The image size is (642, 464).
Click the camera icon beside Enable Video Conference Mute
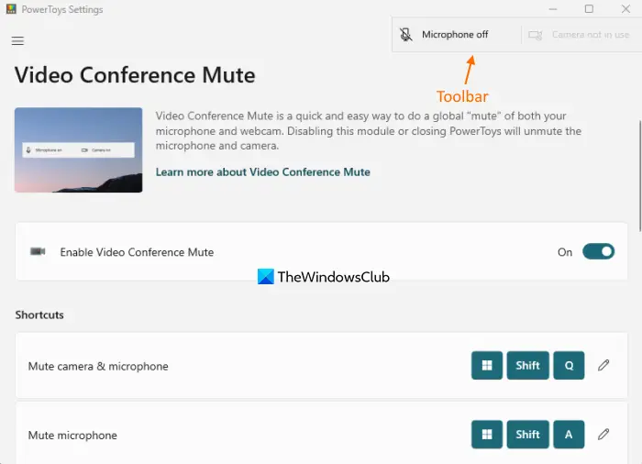[x=38, y=251]
